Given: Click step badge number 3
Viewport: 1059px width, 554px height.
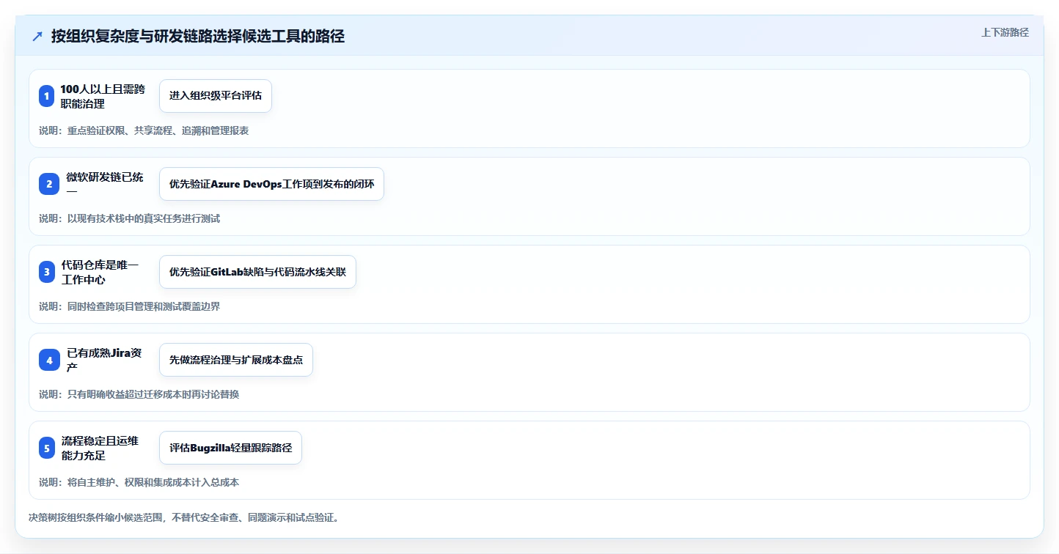Looking at the screenshot, I should [47, 272].
